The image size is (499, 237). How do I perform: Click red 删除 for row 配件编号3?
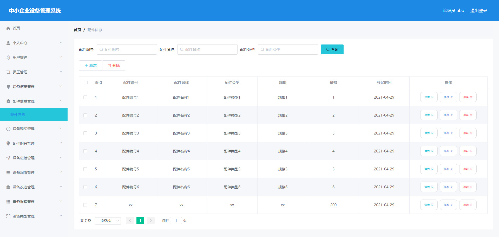pyautogui.click(x=468, y=133)
